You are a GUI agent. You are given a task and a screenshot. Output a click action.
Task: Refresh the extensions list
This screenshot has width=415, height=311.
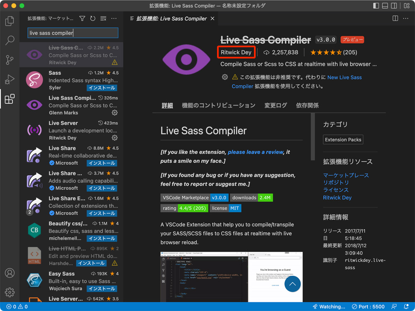pyautogui.click(x=93, y=19)
